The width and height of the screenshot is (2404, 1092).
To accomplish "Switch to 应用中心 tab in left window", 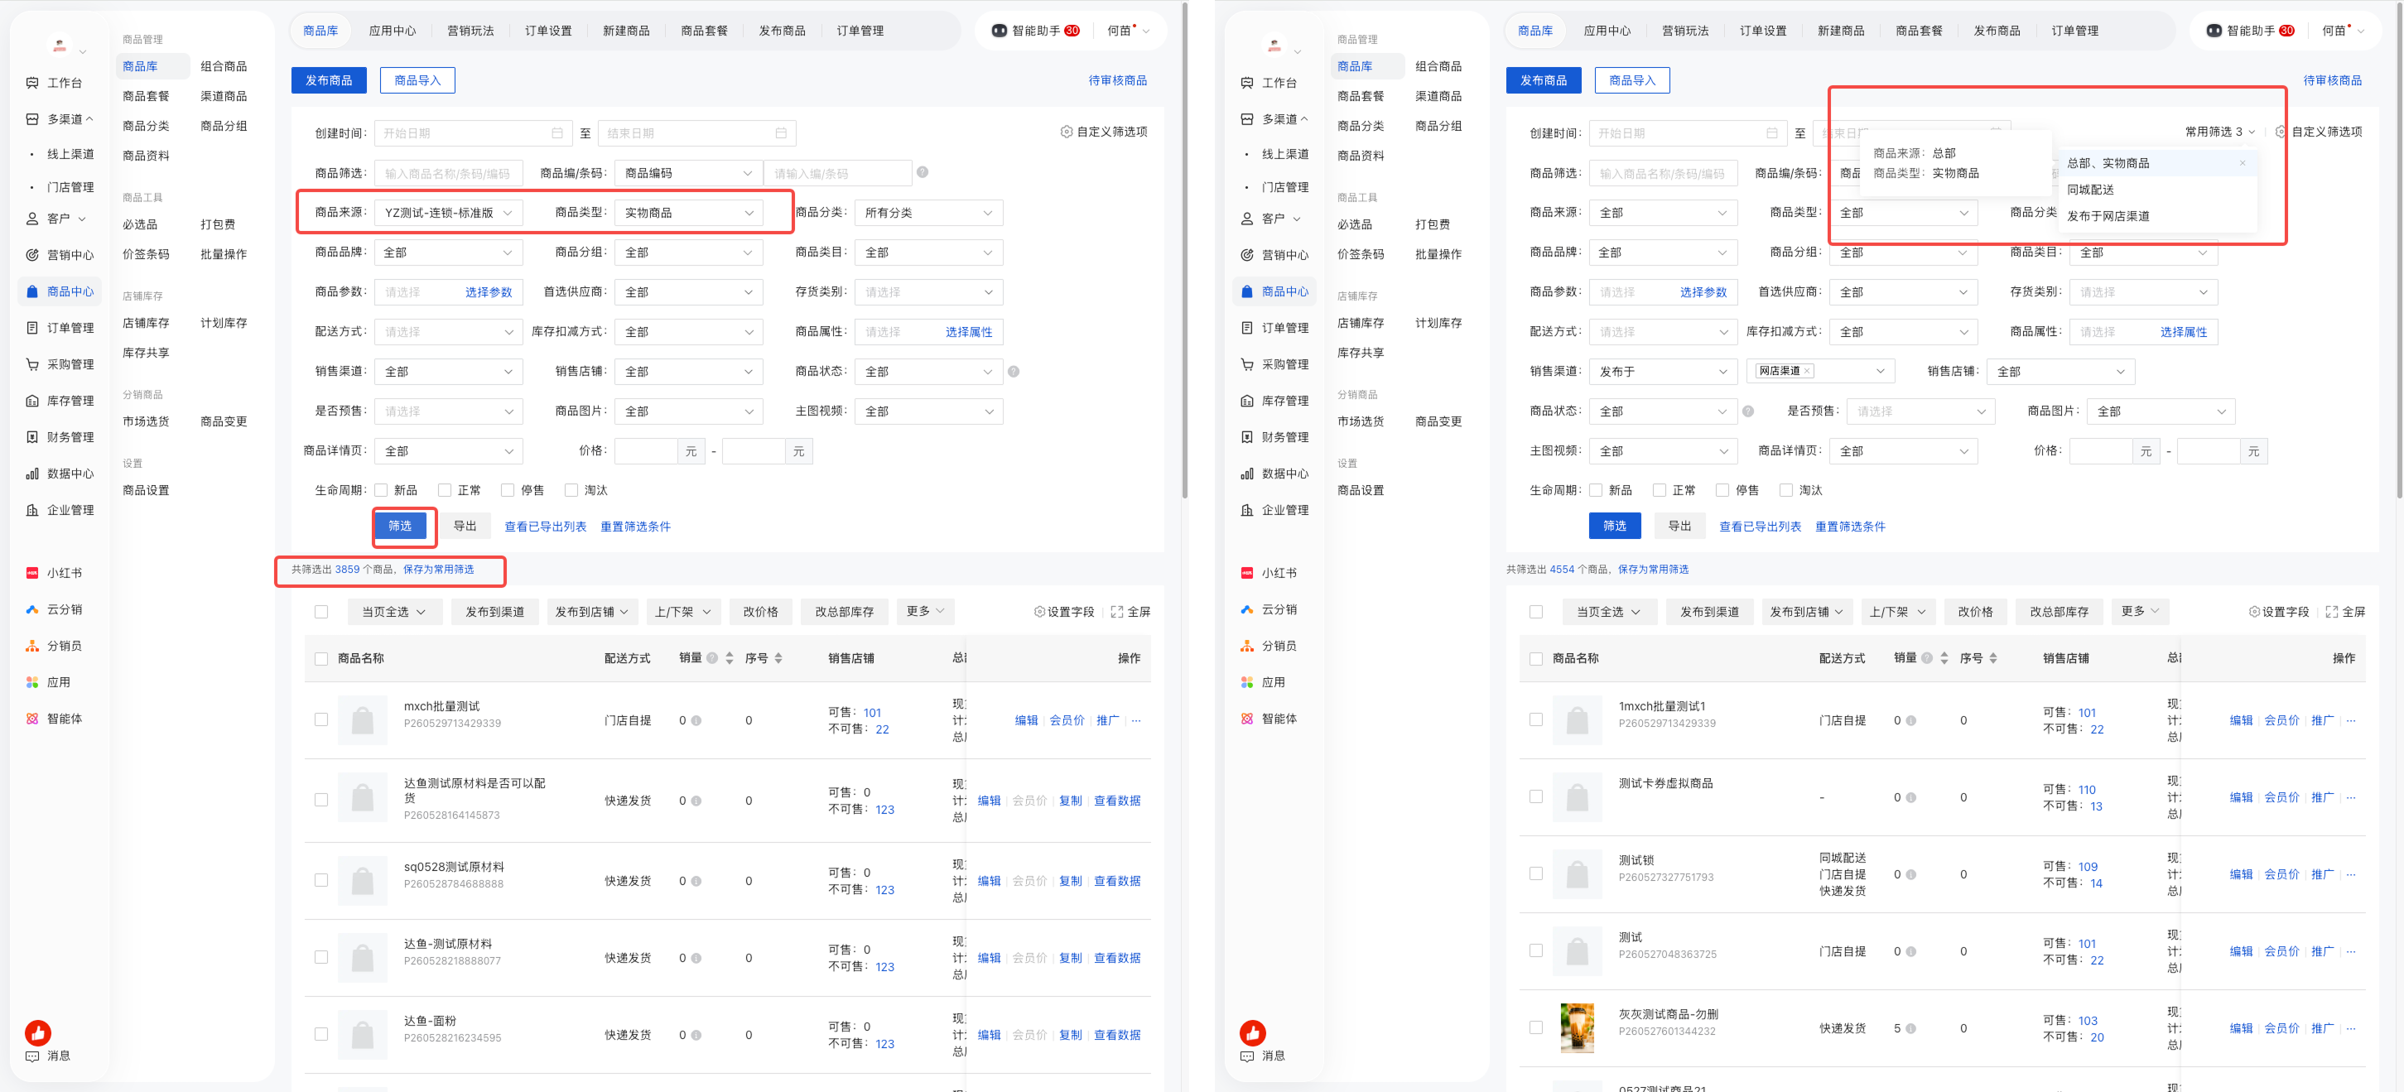I will (x=392, y=31).
